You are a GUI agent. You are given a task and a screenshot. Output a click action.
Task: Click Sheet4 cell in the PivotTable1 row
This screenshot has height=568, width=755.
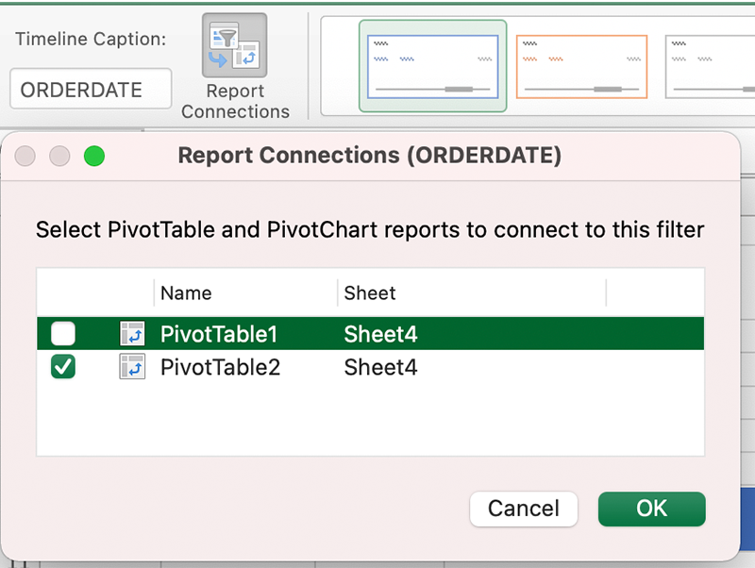tap(380, 334)
